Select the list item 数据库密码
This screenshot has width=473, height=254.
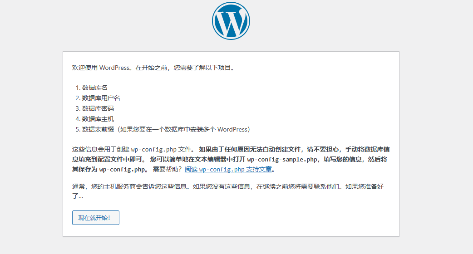[98, 108]
